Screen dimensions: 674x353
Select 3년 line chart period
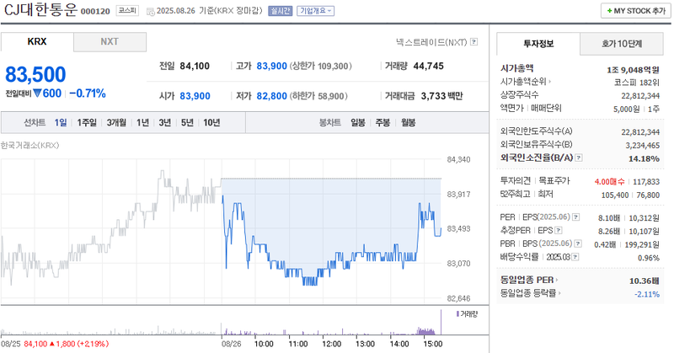pyautogui.click(x=164, y=122)
